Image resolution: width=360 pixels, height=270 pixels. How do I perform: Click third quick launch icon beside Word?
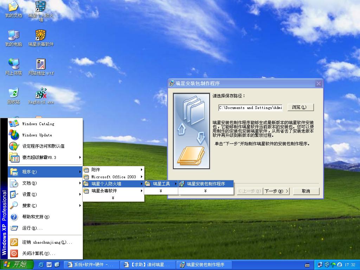click(57, 265)
